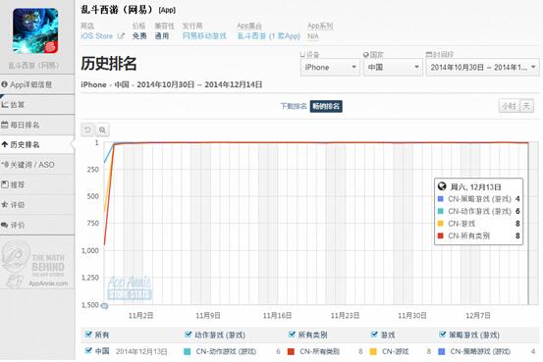Viewport: 543px width, 362px height.
Task: Toggle the 所有类别 checkbox
Action: [292, 335]
